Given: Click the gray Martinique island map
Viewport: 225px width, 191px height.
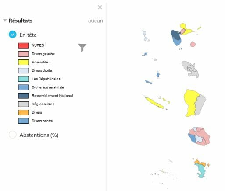Looking at the screenshot, I should 190,69.
